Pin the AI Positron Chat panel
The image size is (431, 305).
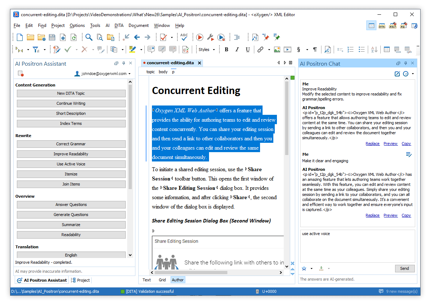pos(405,63)
